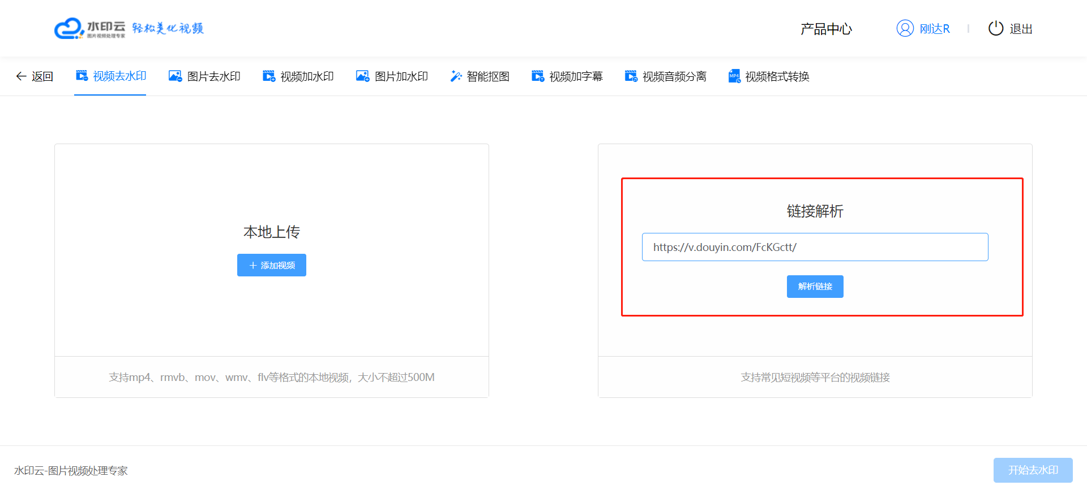1087x494 pixels.
Task: Switch to 视频格式转换 tab
Action: click(769, 76)
